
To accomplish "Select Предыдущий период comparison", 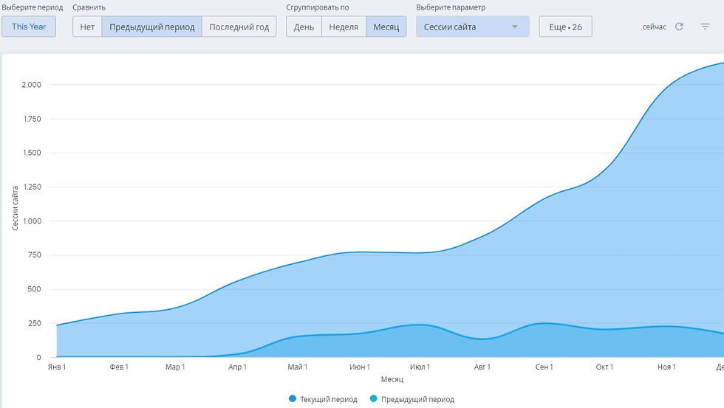I will [x=151, y=27].
